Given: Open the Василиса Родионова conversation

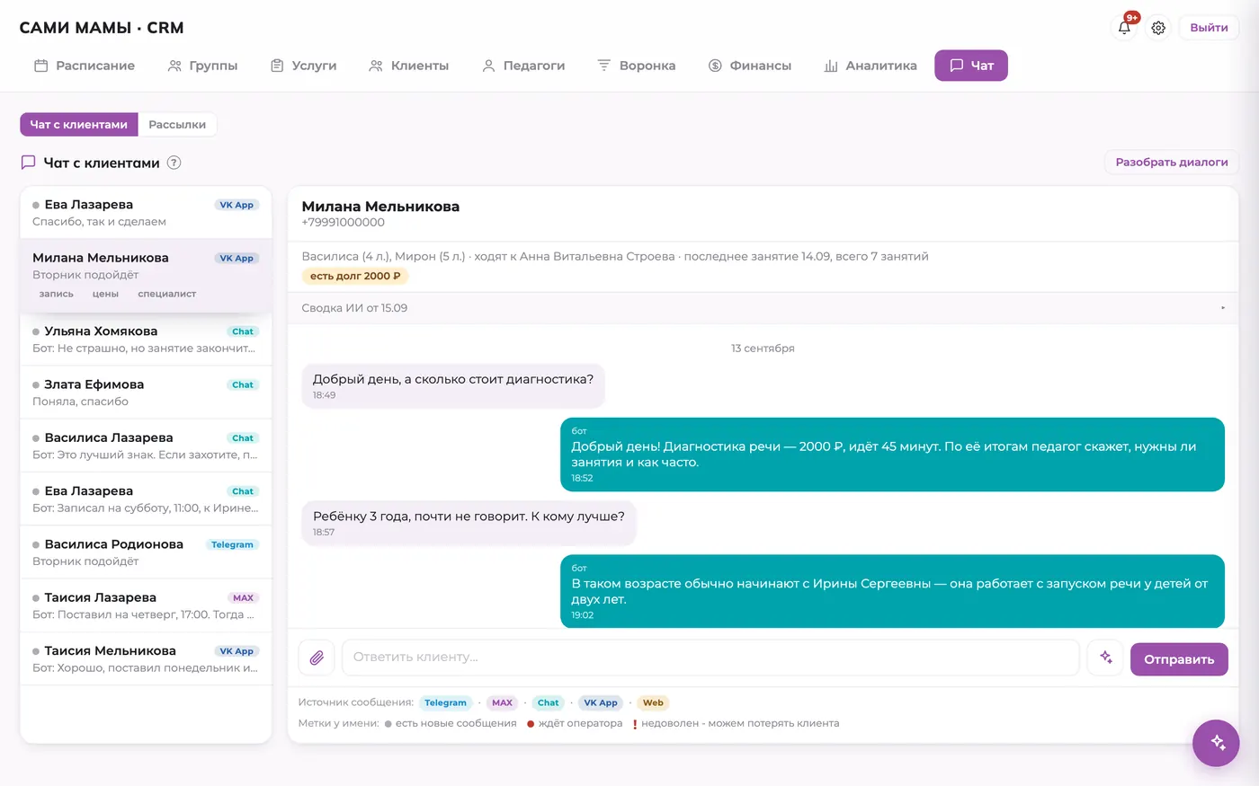Looking at the screenshot, I should point(146,552).
